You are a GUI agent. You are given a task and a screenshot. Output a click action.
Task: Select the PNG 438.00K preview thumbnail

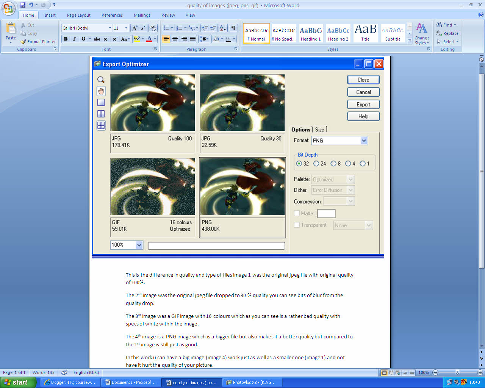click(242, 186)
